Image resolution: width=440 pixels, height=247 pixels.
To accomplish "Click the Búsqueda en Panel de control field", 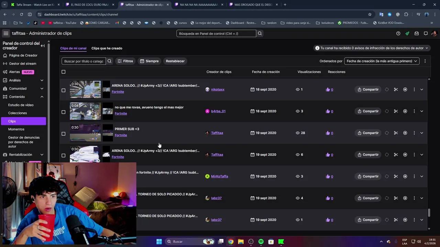I will click(x=216, y=33).
